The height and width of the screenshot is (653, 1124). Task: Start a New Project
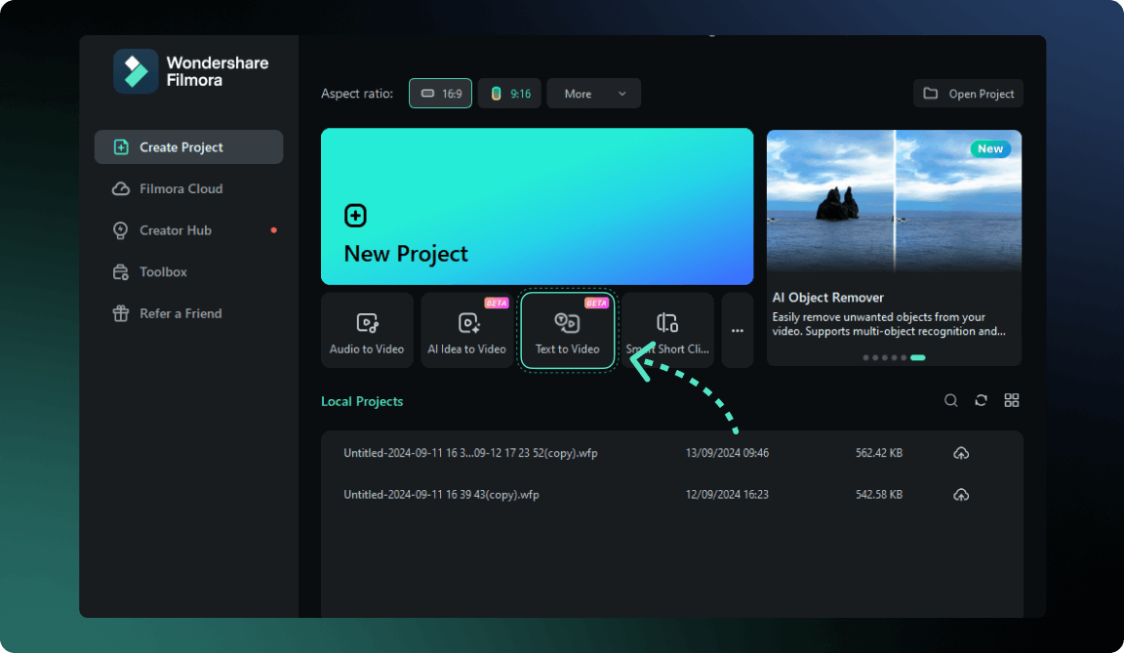tap(537, 206)
